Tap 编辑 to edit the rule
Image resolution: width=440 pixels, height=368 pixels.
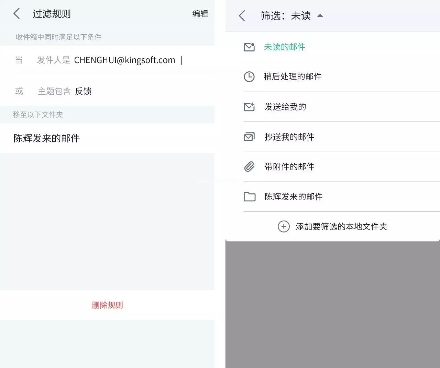[x=200, y=14]
